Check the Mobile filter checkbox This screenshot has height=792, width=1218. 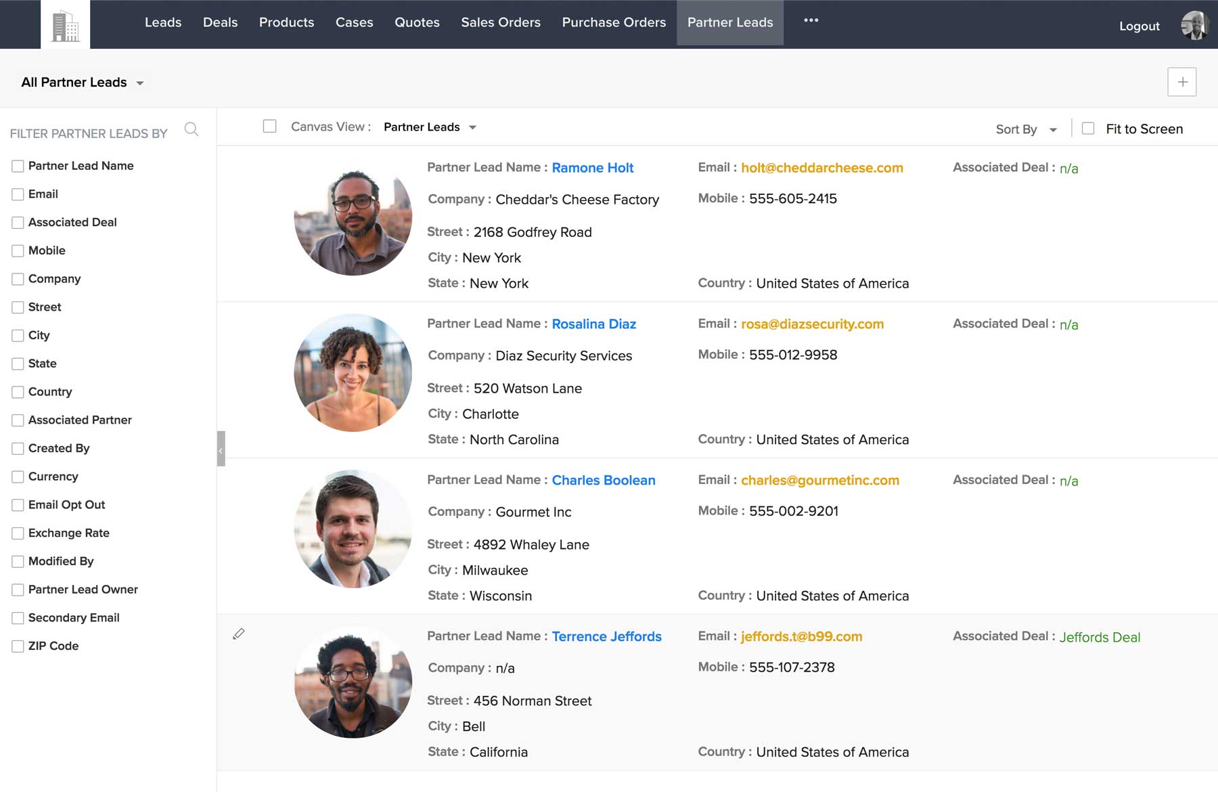18,250
